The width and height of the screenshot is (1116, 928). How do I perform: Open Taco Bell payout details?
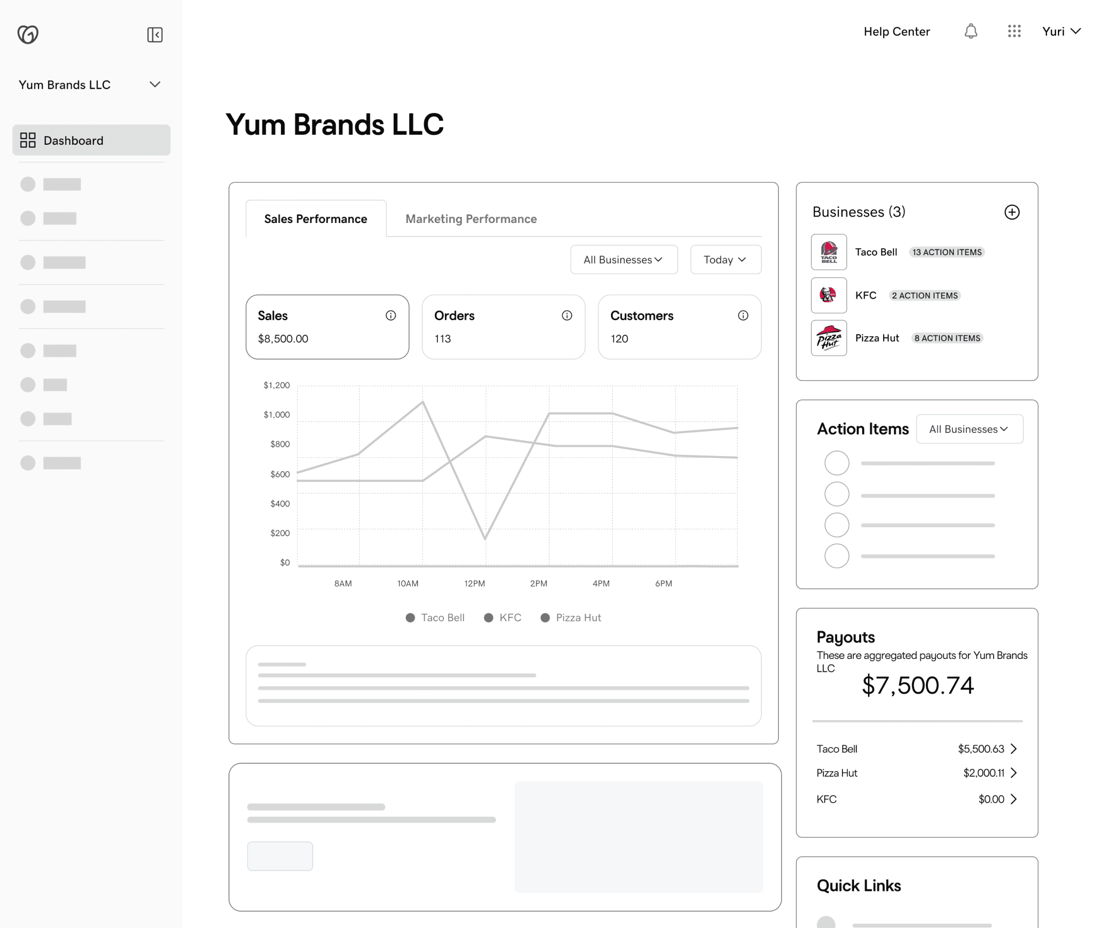click(1013, 749)
